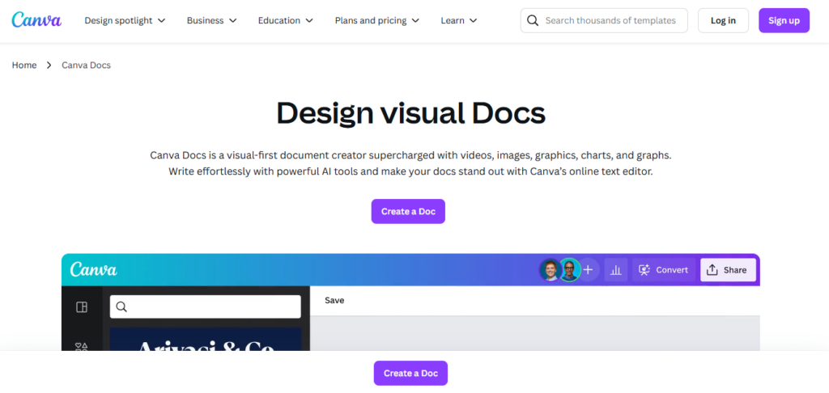Expand the Education dropdown menu

tap(286, 20)
